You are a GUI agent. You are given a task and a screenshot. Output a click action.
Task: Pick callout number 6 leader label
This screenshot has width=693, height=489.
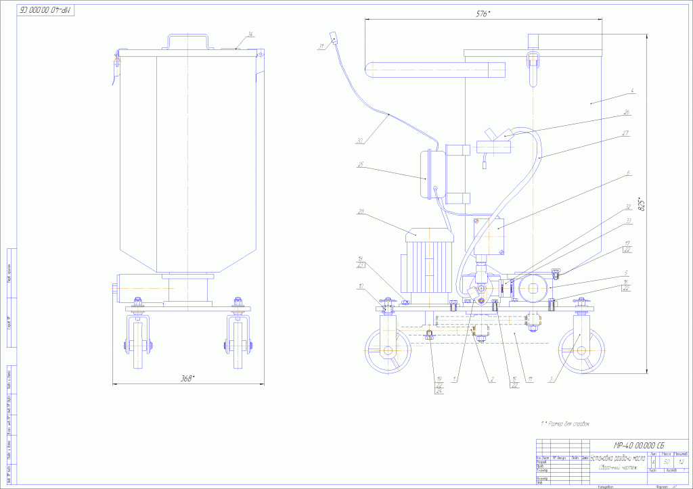point(628,174)
